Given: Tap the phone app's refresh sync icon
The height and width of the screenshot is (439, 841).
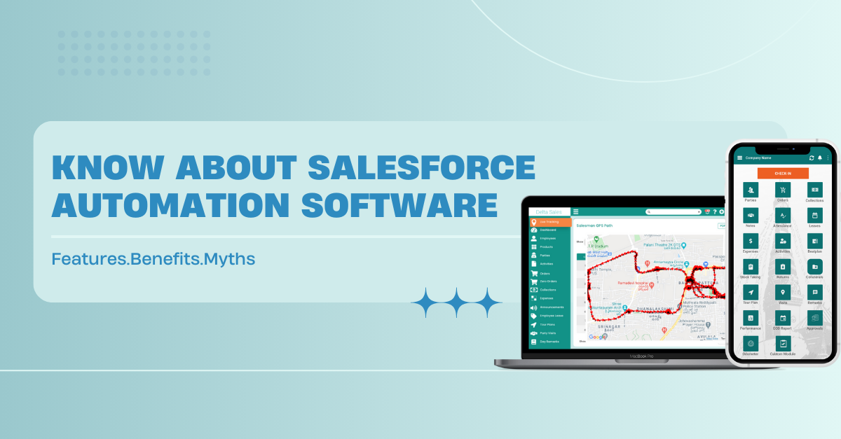Looking at the screenshot, I should point(812,158).
